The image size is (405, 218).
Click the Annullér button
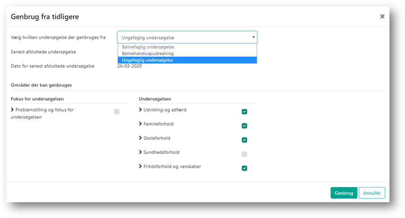[x=372, y=193]
